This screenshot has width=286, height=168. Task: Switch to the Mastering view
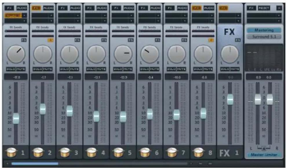click(265, 30)
